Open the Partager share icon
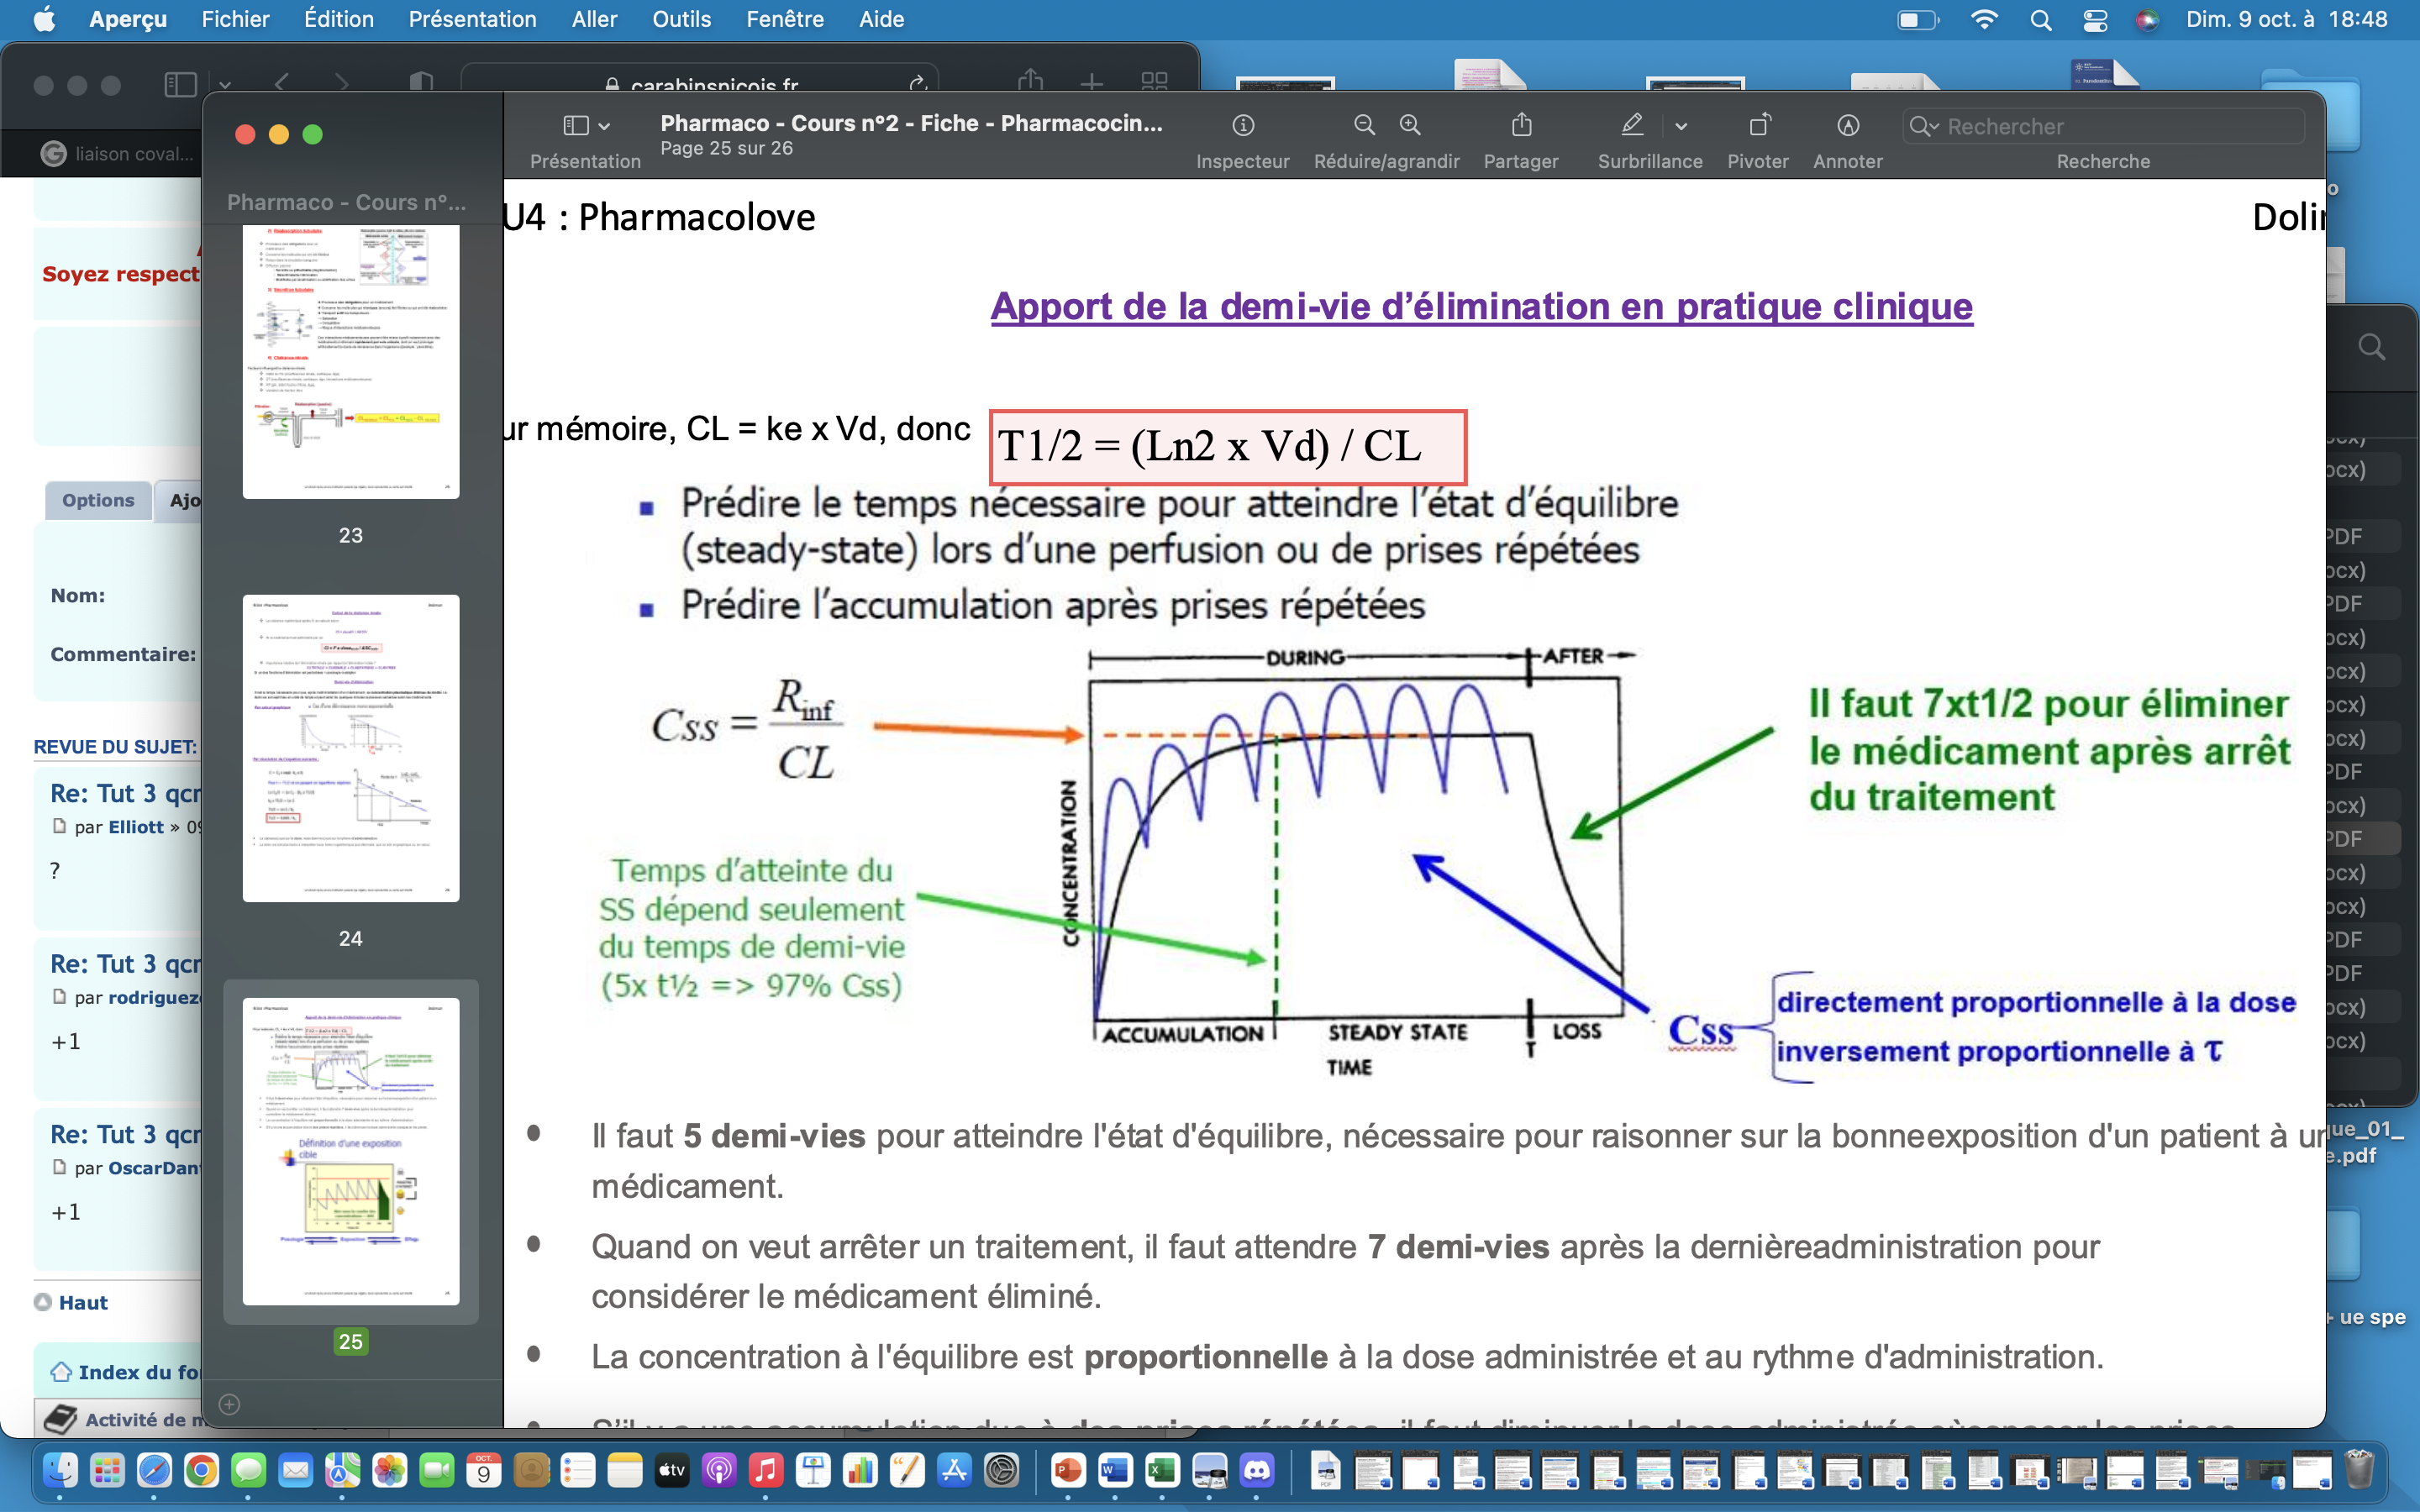Image resolution: width=2420 pixels, height=1512 pixels. [x=1521, y=125]
